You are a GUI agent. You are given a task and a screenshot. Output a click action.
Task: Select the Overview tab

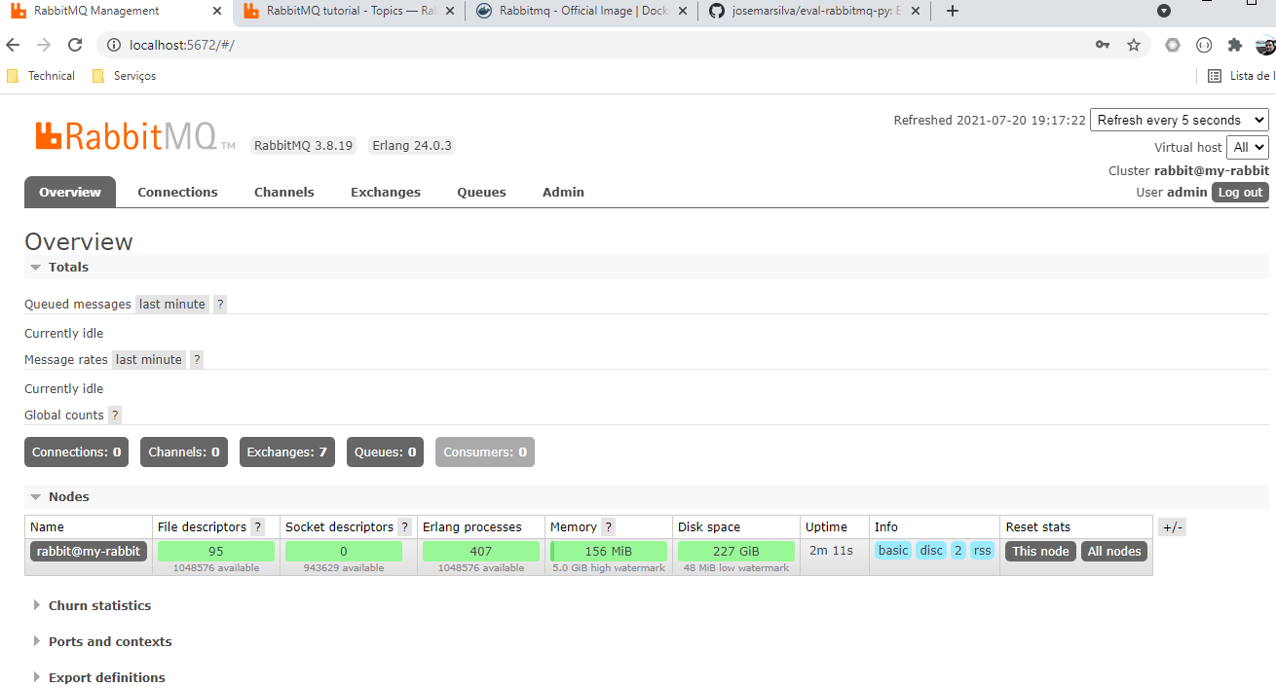(x=70, y=192)
